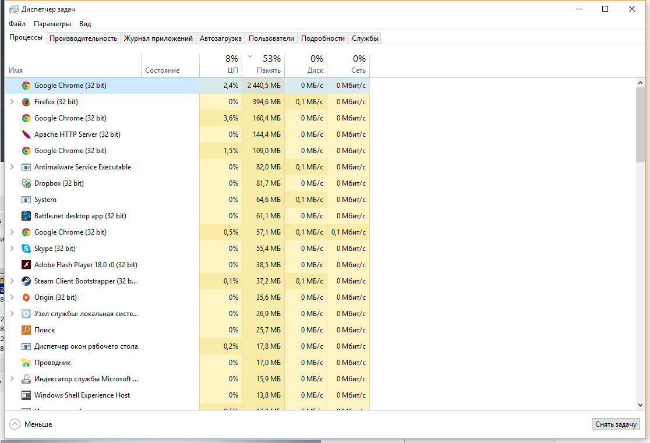The image size is (650, 443).
Task: Expand the Firefox process group
Action: (12, 101)
